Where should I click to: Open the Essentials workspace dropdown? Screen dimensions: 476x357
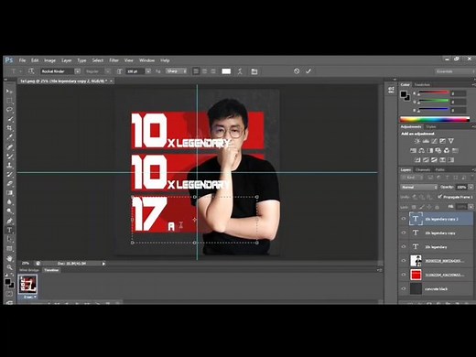[x=454, y=71]
